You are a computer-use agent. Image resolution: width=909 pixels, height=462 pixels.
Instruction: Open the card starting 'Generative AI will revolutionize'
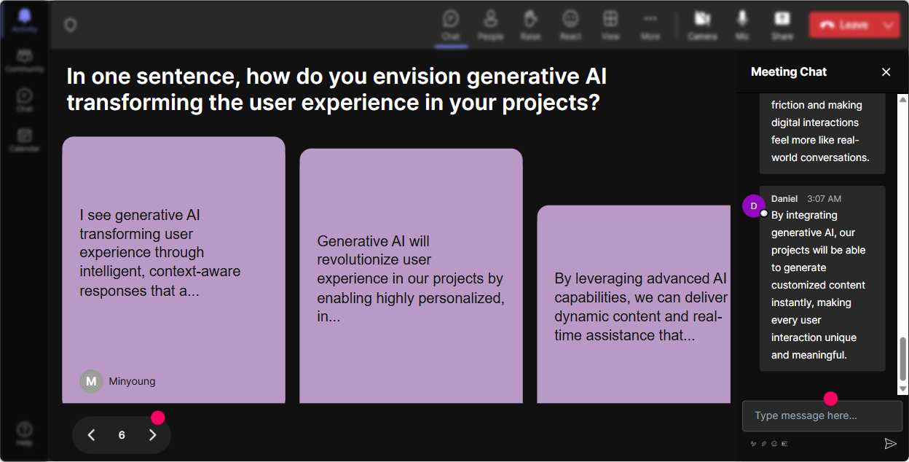coord(411,275)
